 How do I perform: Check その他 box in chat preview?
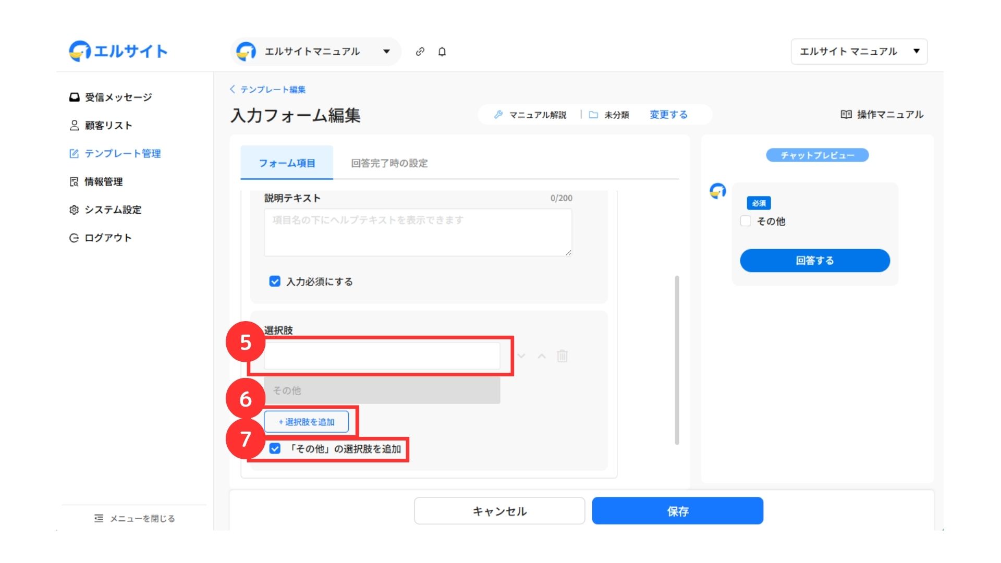[746, 221]
